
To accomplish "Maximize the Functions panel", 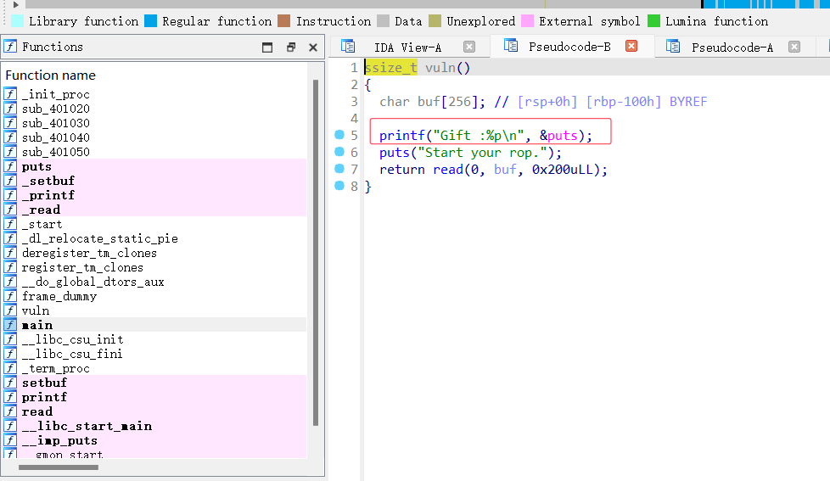I will [x=268, y=48].
